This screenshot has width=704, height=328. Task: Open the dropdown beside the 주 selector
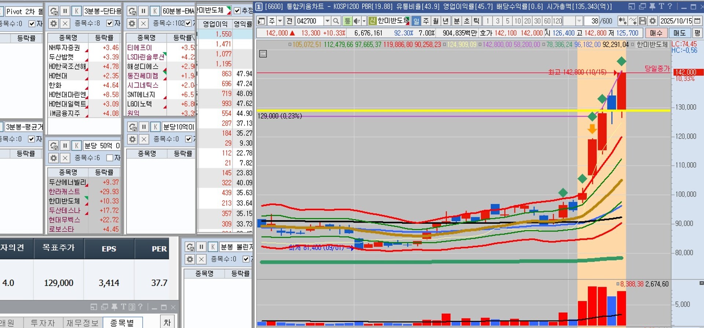tap(280, 21)
